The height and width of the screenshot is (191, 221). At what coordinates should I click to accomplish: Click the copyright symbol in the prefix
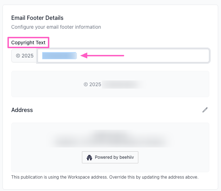(18, 56)
